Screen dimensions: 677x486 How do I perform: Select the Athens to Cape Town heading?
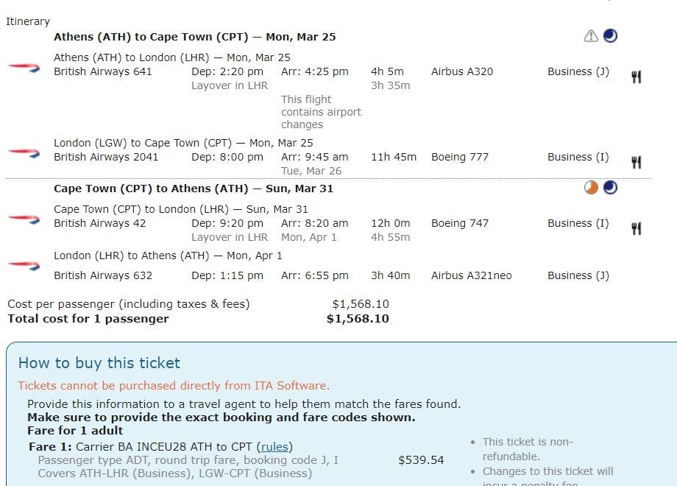[195, 37]
